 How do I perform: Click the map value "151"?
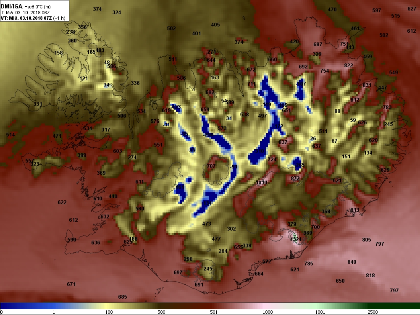[346, 156]
